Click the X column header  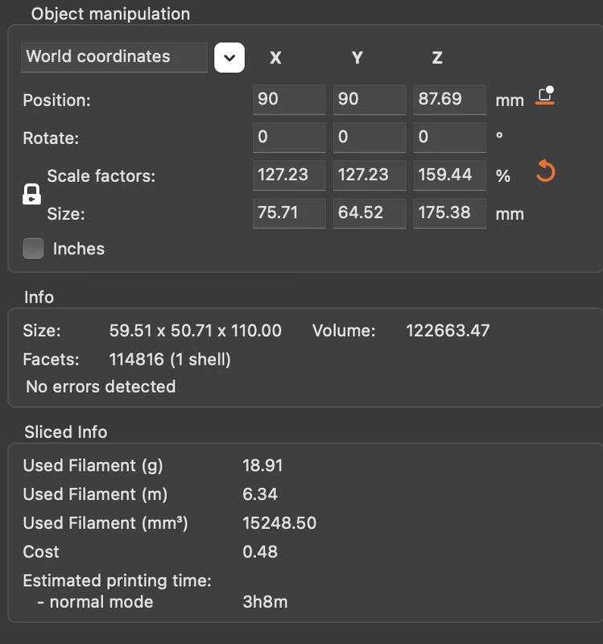tap(275, 58)
